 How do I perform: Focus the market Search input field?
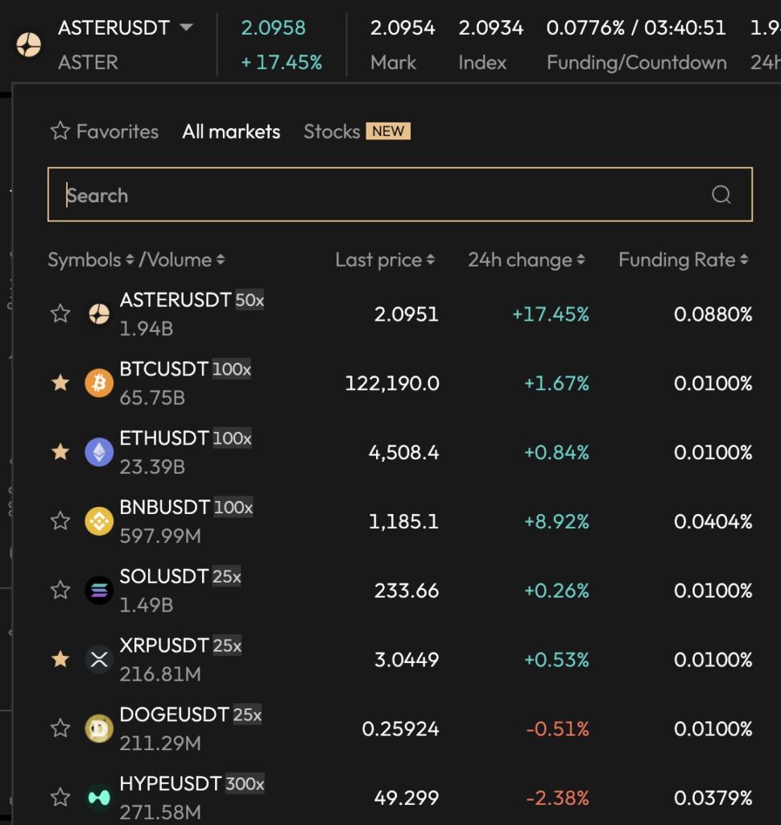pos(378,195)
